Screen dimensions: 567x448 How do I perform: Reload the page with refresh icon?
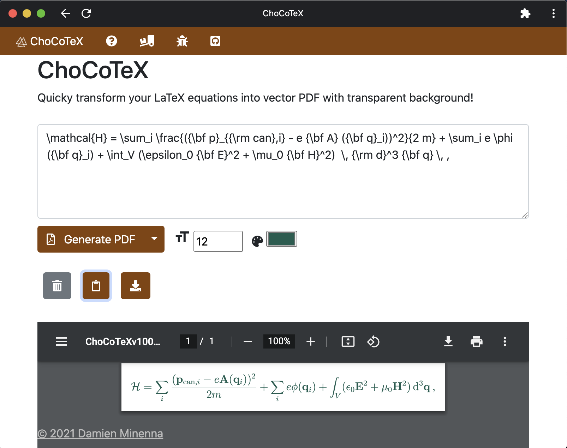pyautogui.click(x=86, y=13)
